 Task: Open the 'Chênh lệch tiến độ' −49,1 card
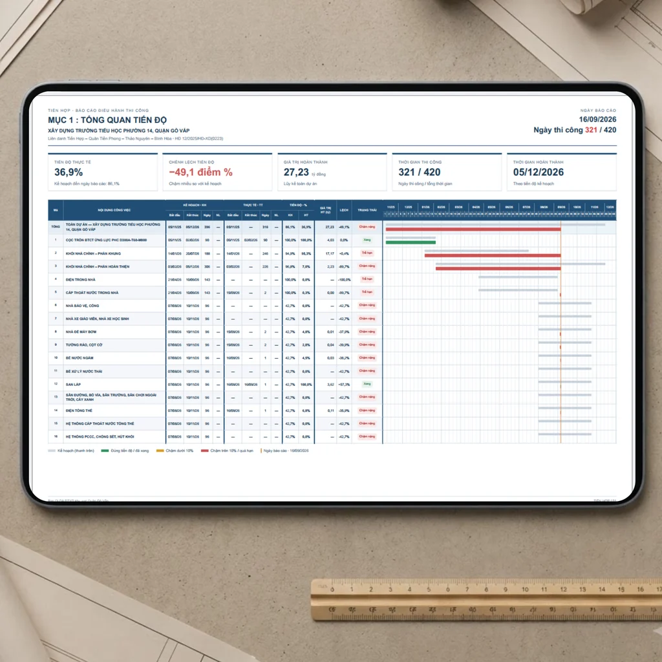tap(217, 172)
